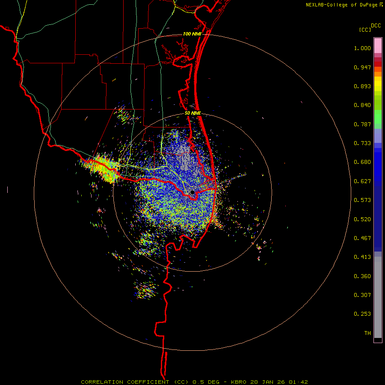
Task: Click the 0.787 scale value
Action: point(362,124)
